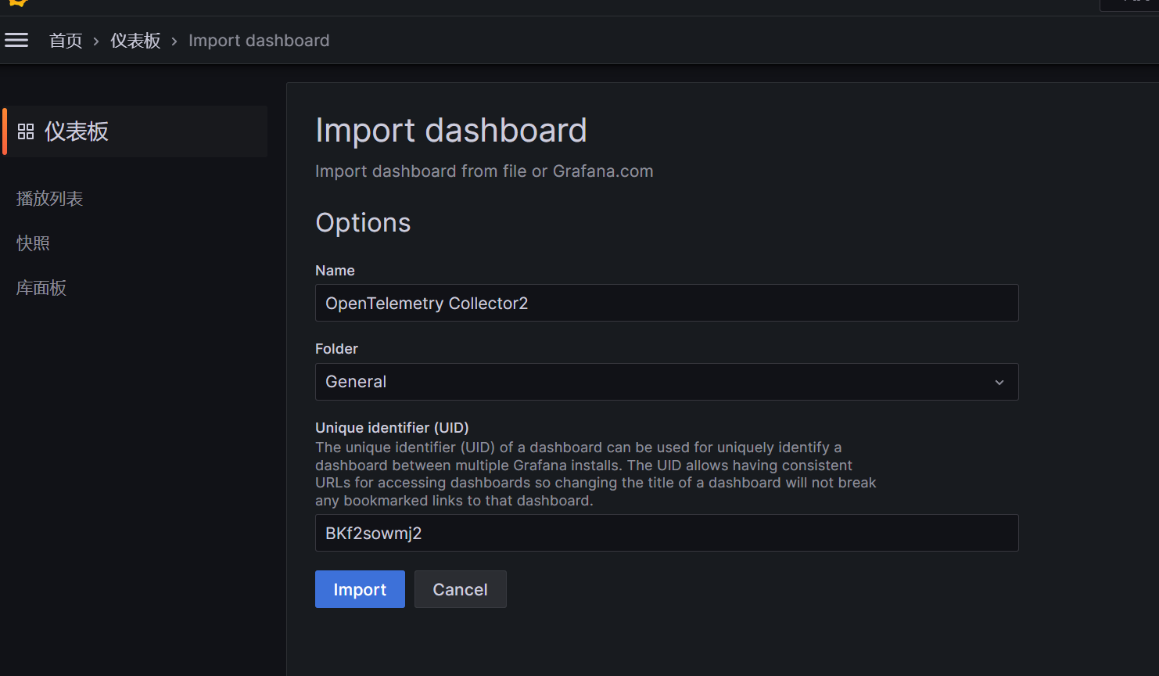Focus the Name field with OpenTelemetry Collector2
Image resolution: width=1159 pixels, height=676 pixels.
click(666, 303)
